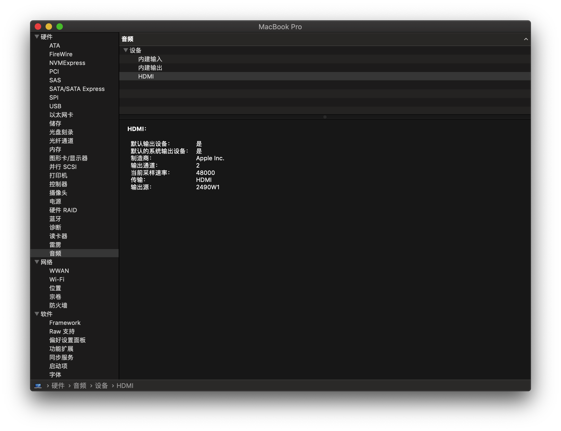Open 蓝牙 in the sidebar
Image resolution: width=561 pixels, height=431 pixels.
[x=55, y=219]
